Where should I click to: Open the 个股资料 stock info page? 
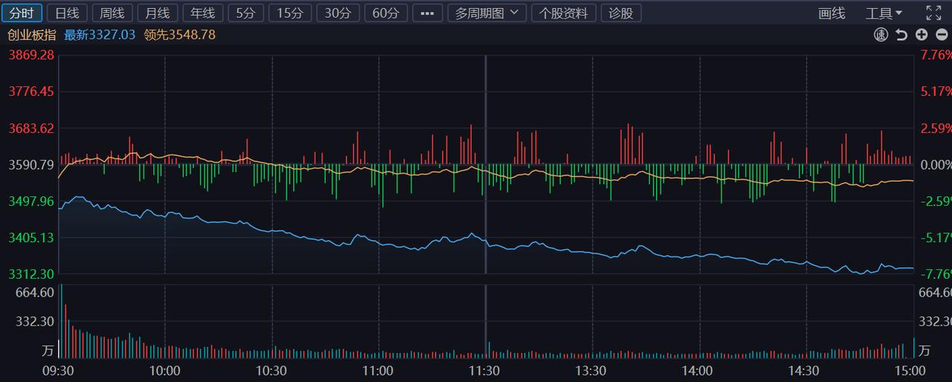(x=564, y=13)
